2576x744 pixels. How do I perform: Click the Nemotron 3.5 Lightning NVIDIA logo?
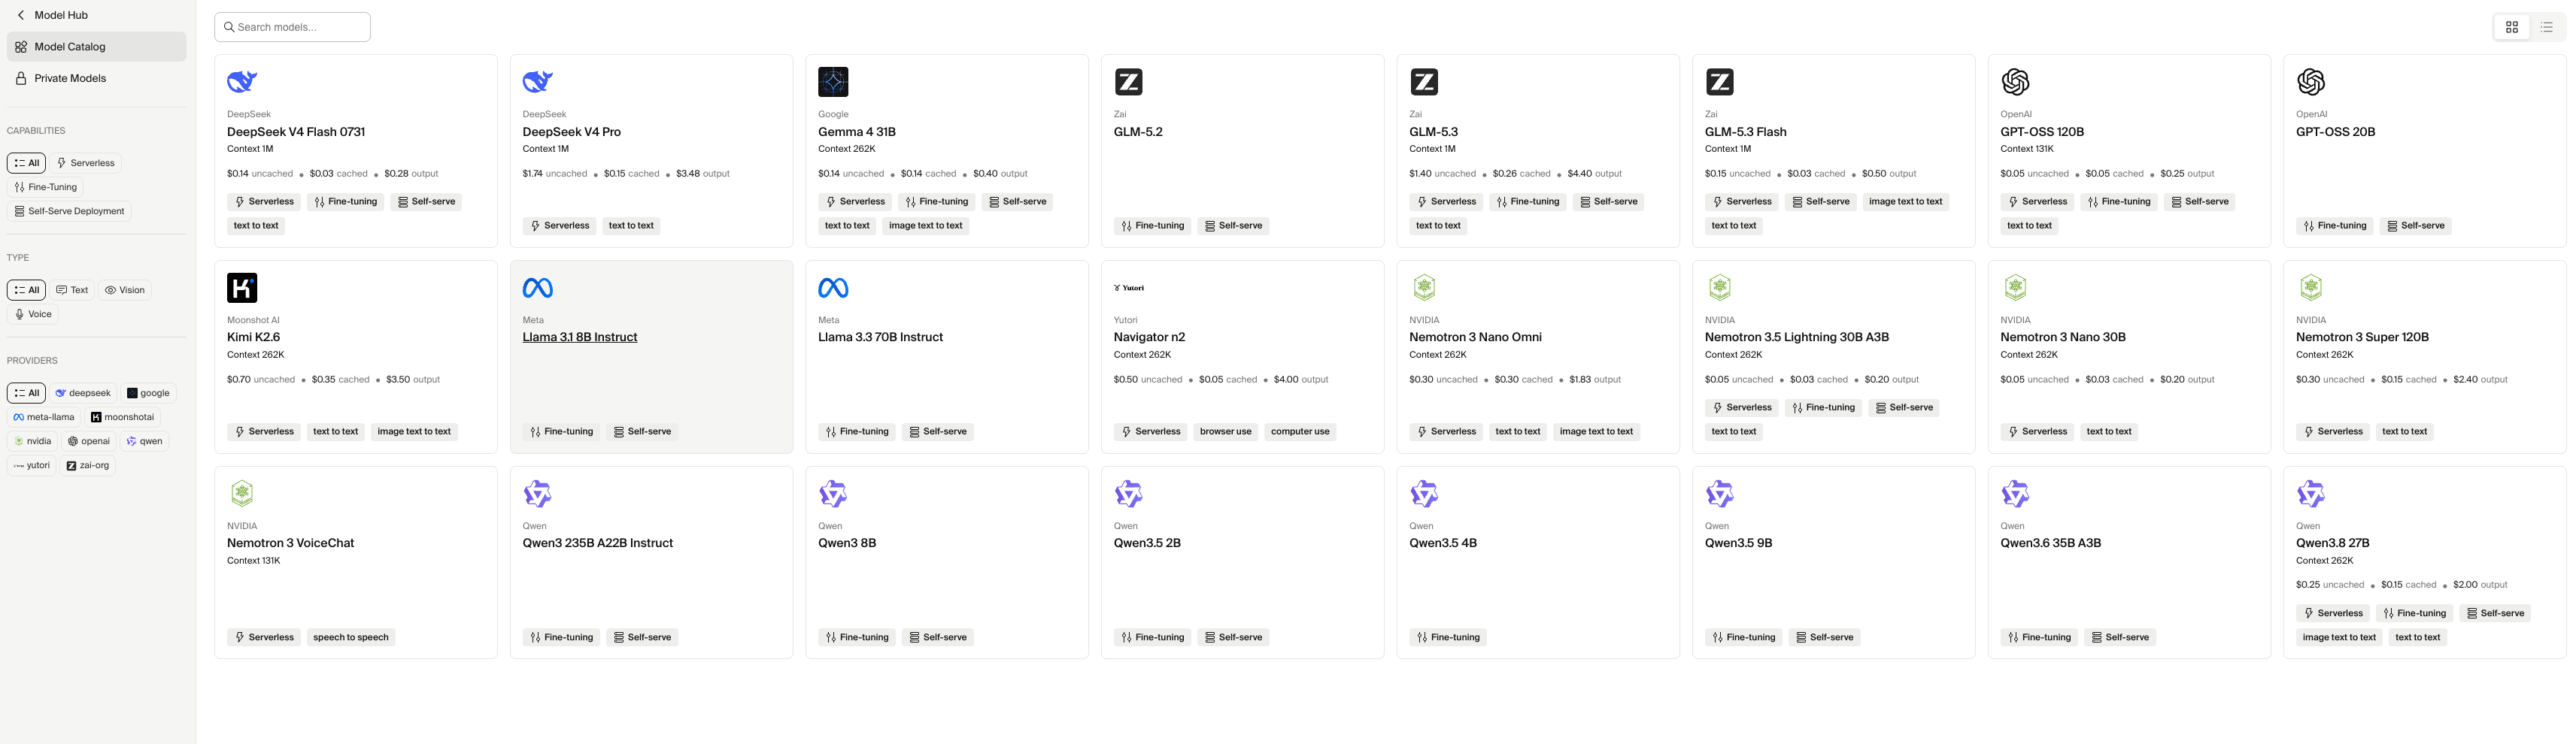(1720, 288)
